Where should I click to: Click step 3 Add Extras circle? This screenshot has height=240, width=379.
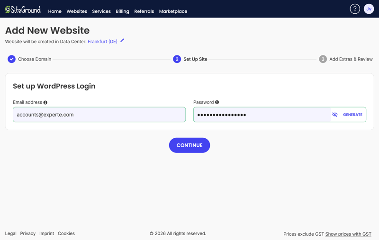[323, 59]
